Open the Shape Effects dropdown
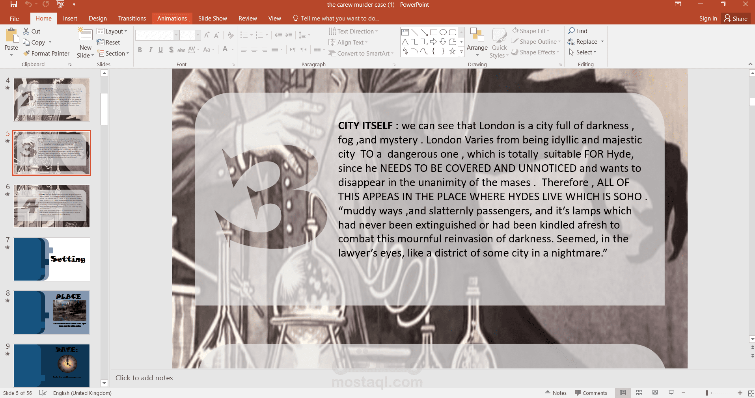The width and height of the screenshot is (755, 398). click(535, 52)
